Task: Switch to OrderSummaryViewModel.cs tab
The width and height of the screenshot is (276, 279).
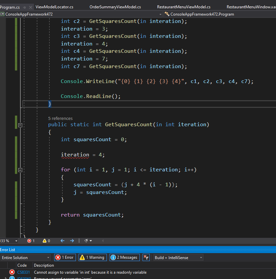Action: 115,7
